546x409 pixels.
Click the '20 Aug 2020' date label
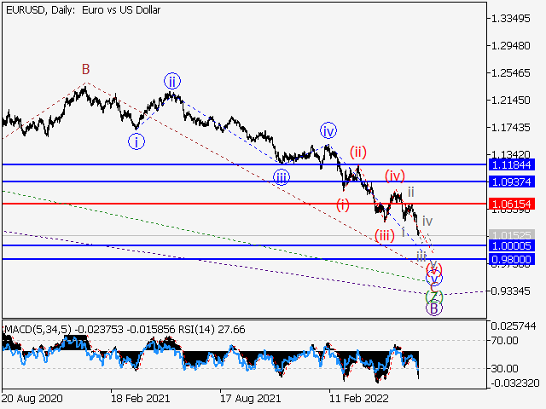point(32,398)
